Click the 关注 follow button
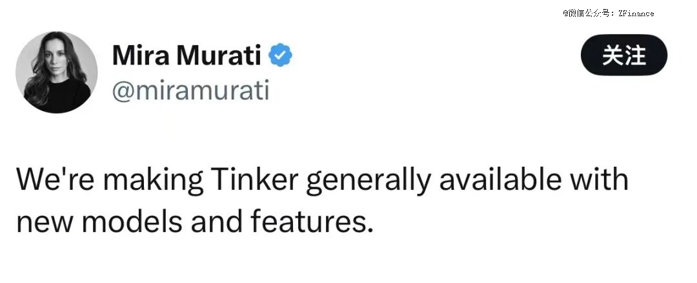The image size is (697, 283). 623,56
